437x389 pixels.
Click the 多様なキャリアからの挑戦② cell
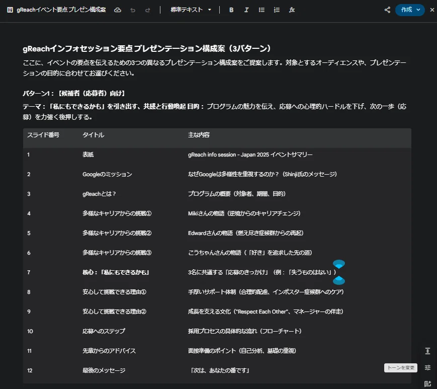point(117,233)
